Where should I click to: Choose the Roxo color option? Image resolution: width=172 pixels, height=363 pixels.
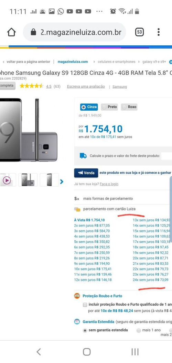129,107
